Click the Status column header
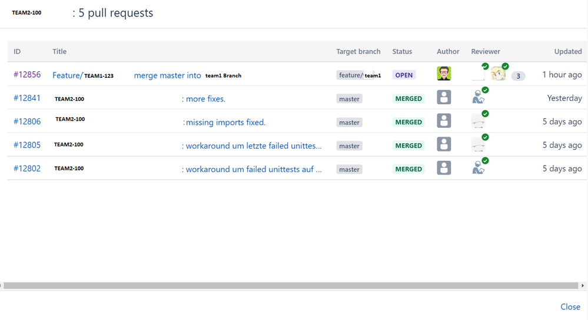Viewport: 588px width, 320px height. pyautogui.click(x=402, y=51)
